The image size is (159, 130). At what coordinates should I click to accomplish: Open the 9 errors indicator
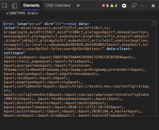click(x=105, y=5)
